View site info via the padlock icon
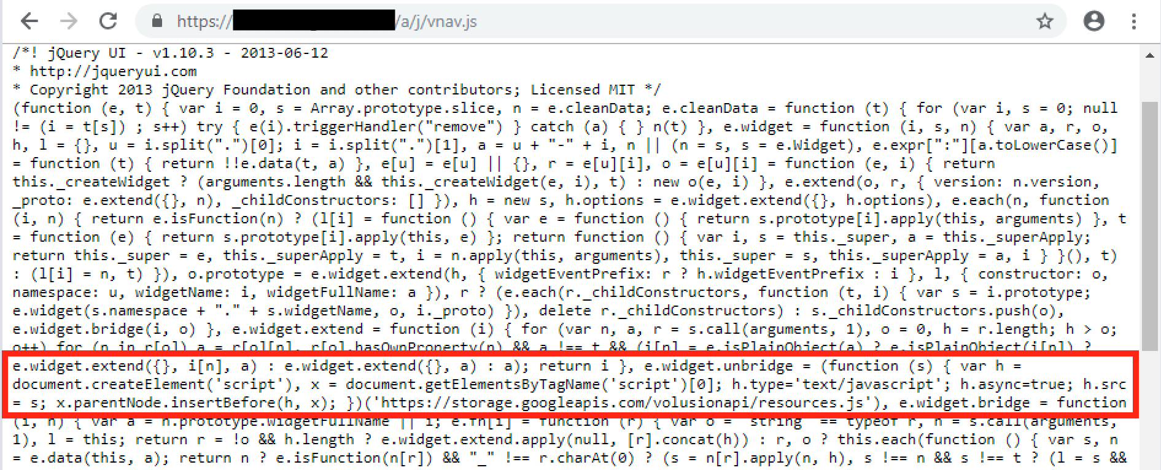This screenshot has height=470, width=1161. [157, 21]
